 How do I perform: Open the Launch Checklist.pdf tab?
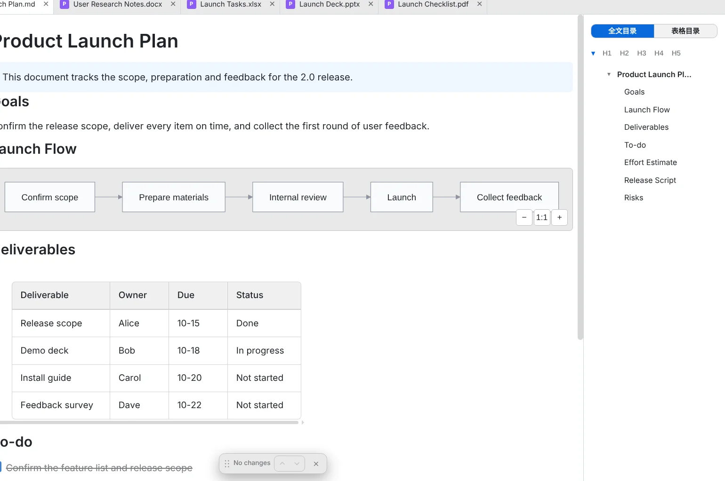click(433, 4)
